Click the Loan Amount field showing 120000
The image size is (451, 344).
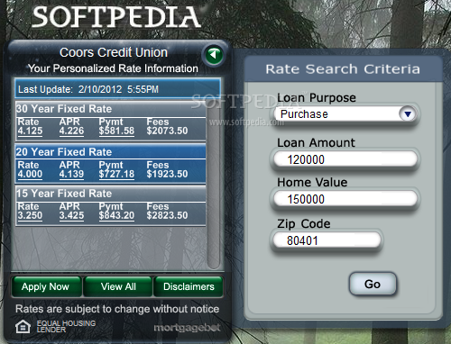345,159
